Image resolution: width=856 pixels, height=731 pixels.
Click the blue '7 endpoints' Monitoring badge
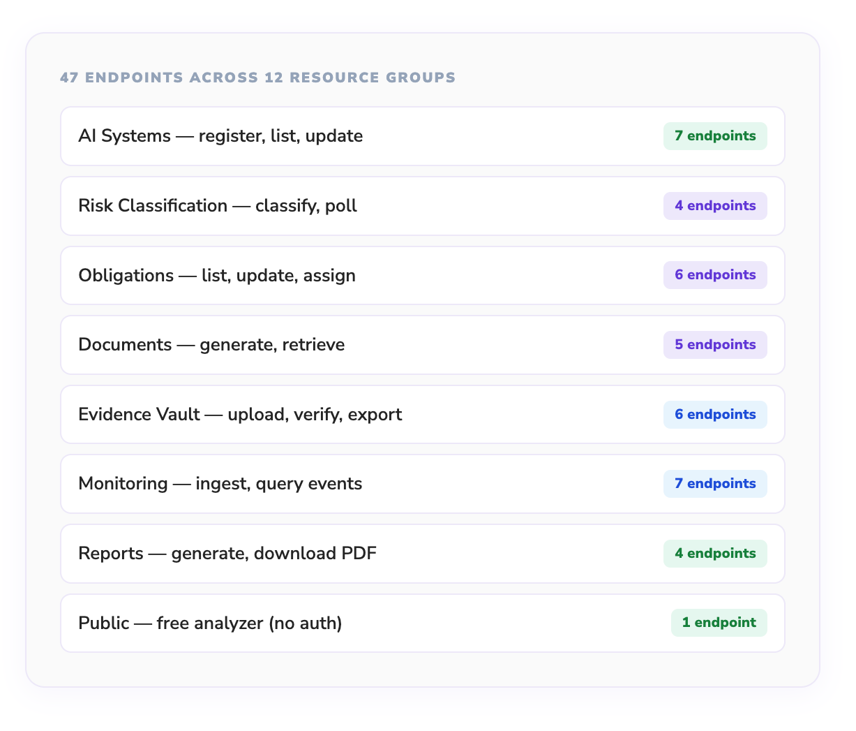(714, 484)
